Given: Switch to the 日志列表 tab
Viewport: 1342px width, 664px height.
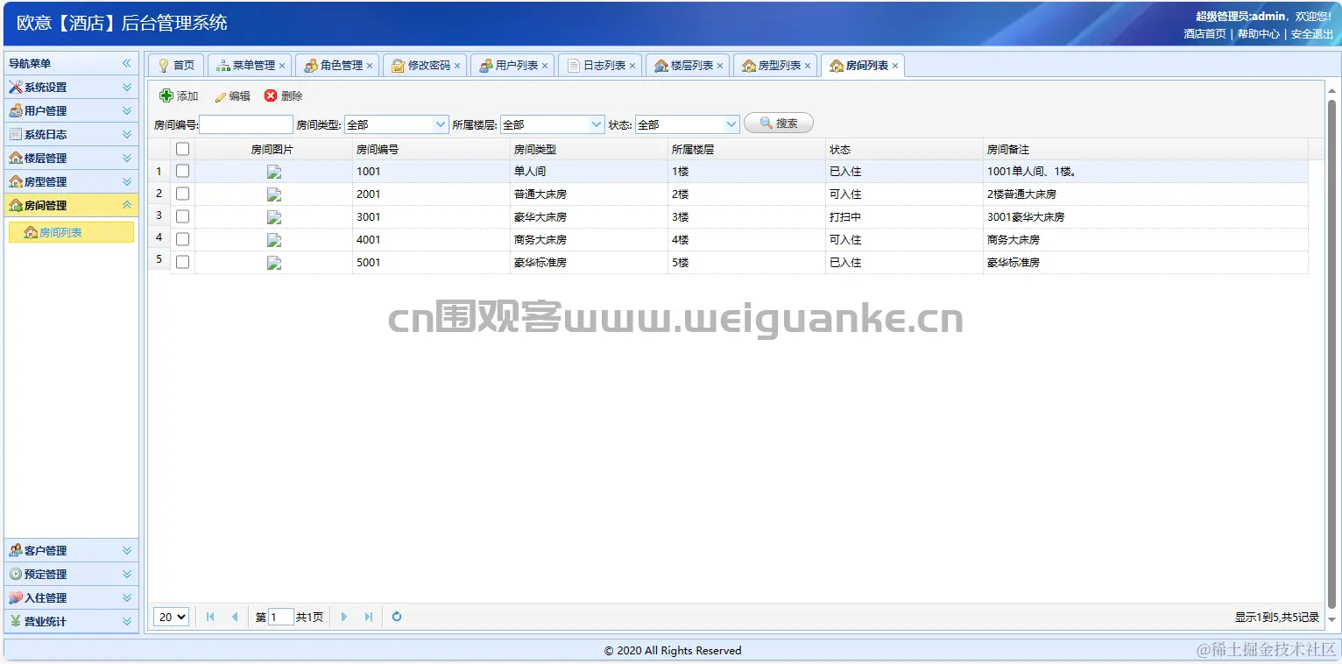Looking at the screenshot, I should [x=600, y=66].
